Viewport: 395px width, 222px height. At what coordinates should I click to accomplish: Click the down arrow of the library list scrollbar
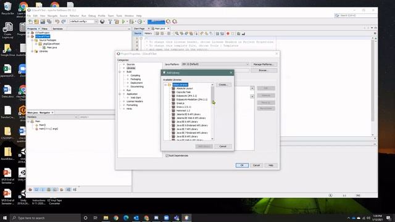tap(212, 139)
